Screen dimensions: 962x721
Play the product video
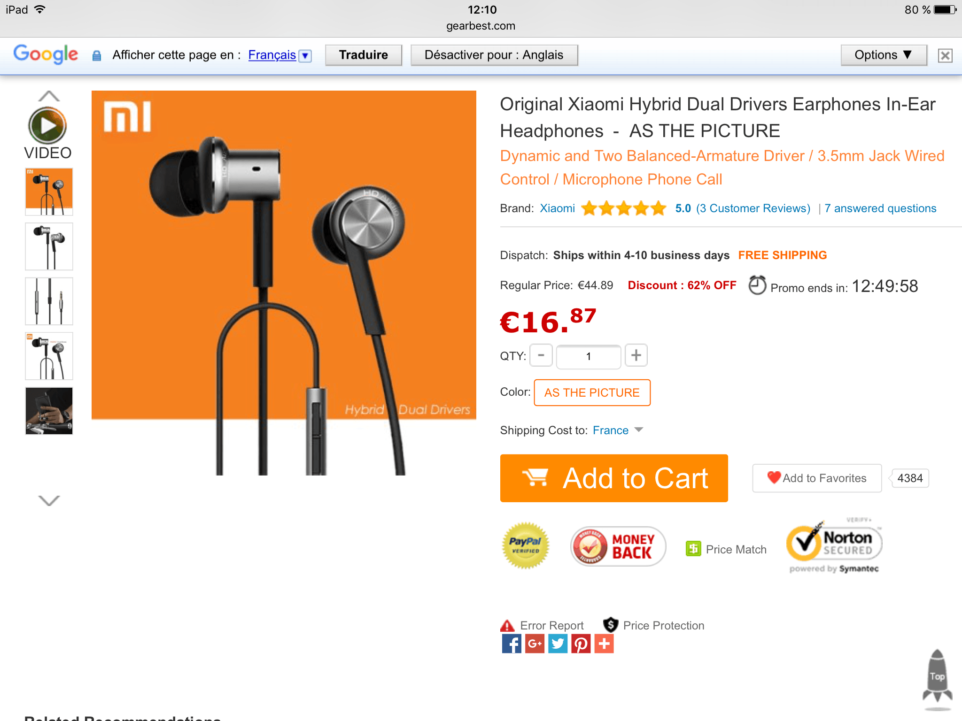(x=47, y=126)
